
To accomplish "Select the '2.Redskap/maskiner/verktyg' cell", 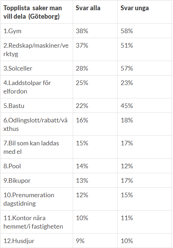I will (x=36, y=50).
